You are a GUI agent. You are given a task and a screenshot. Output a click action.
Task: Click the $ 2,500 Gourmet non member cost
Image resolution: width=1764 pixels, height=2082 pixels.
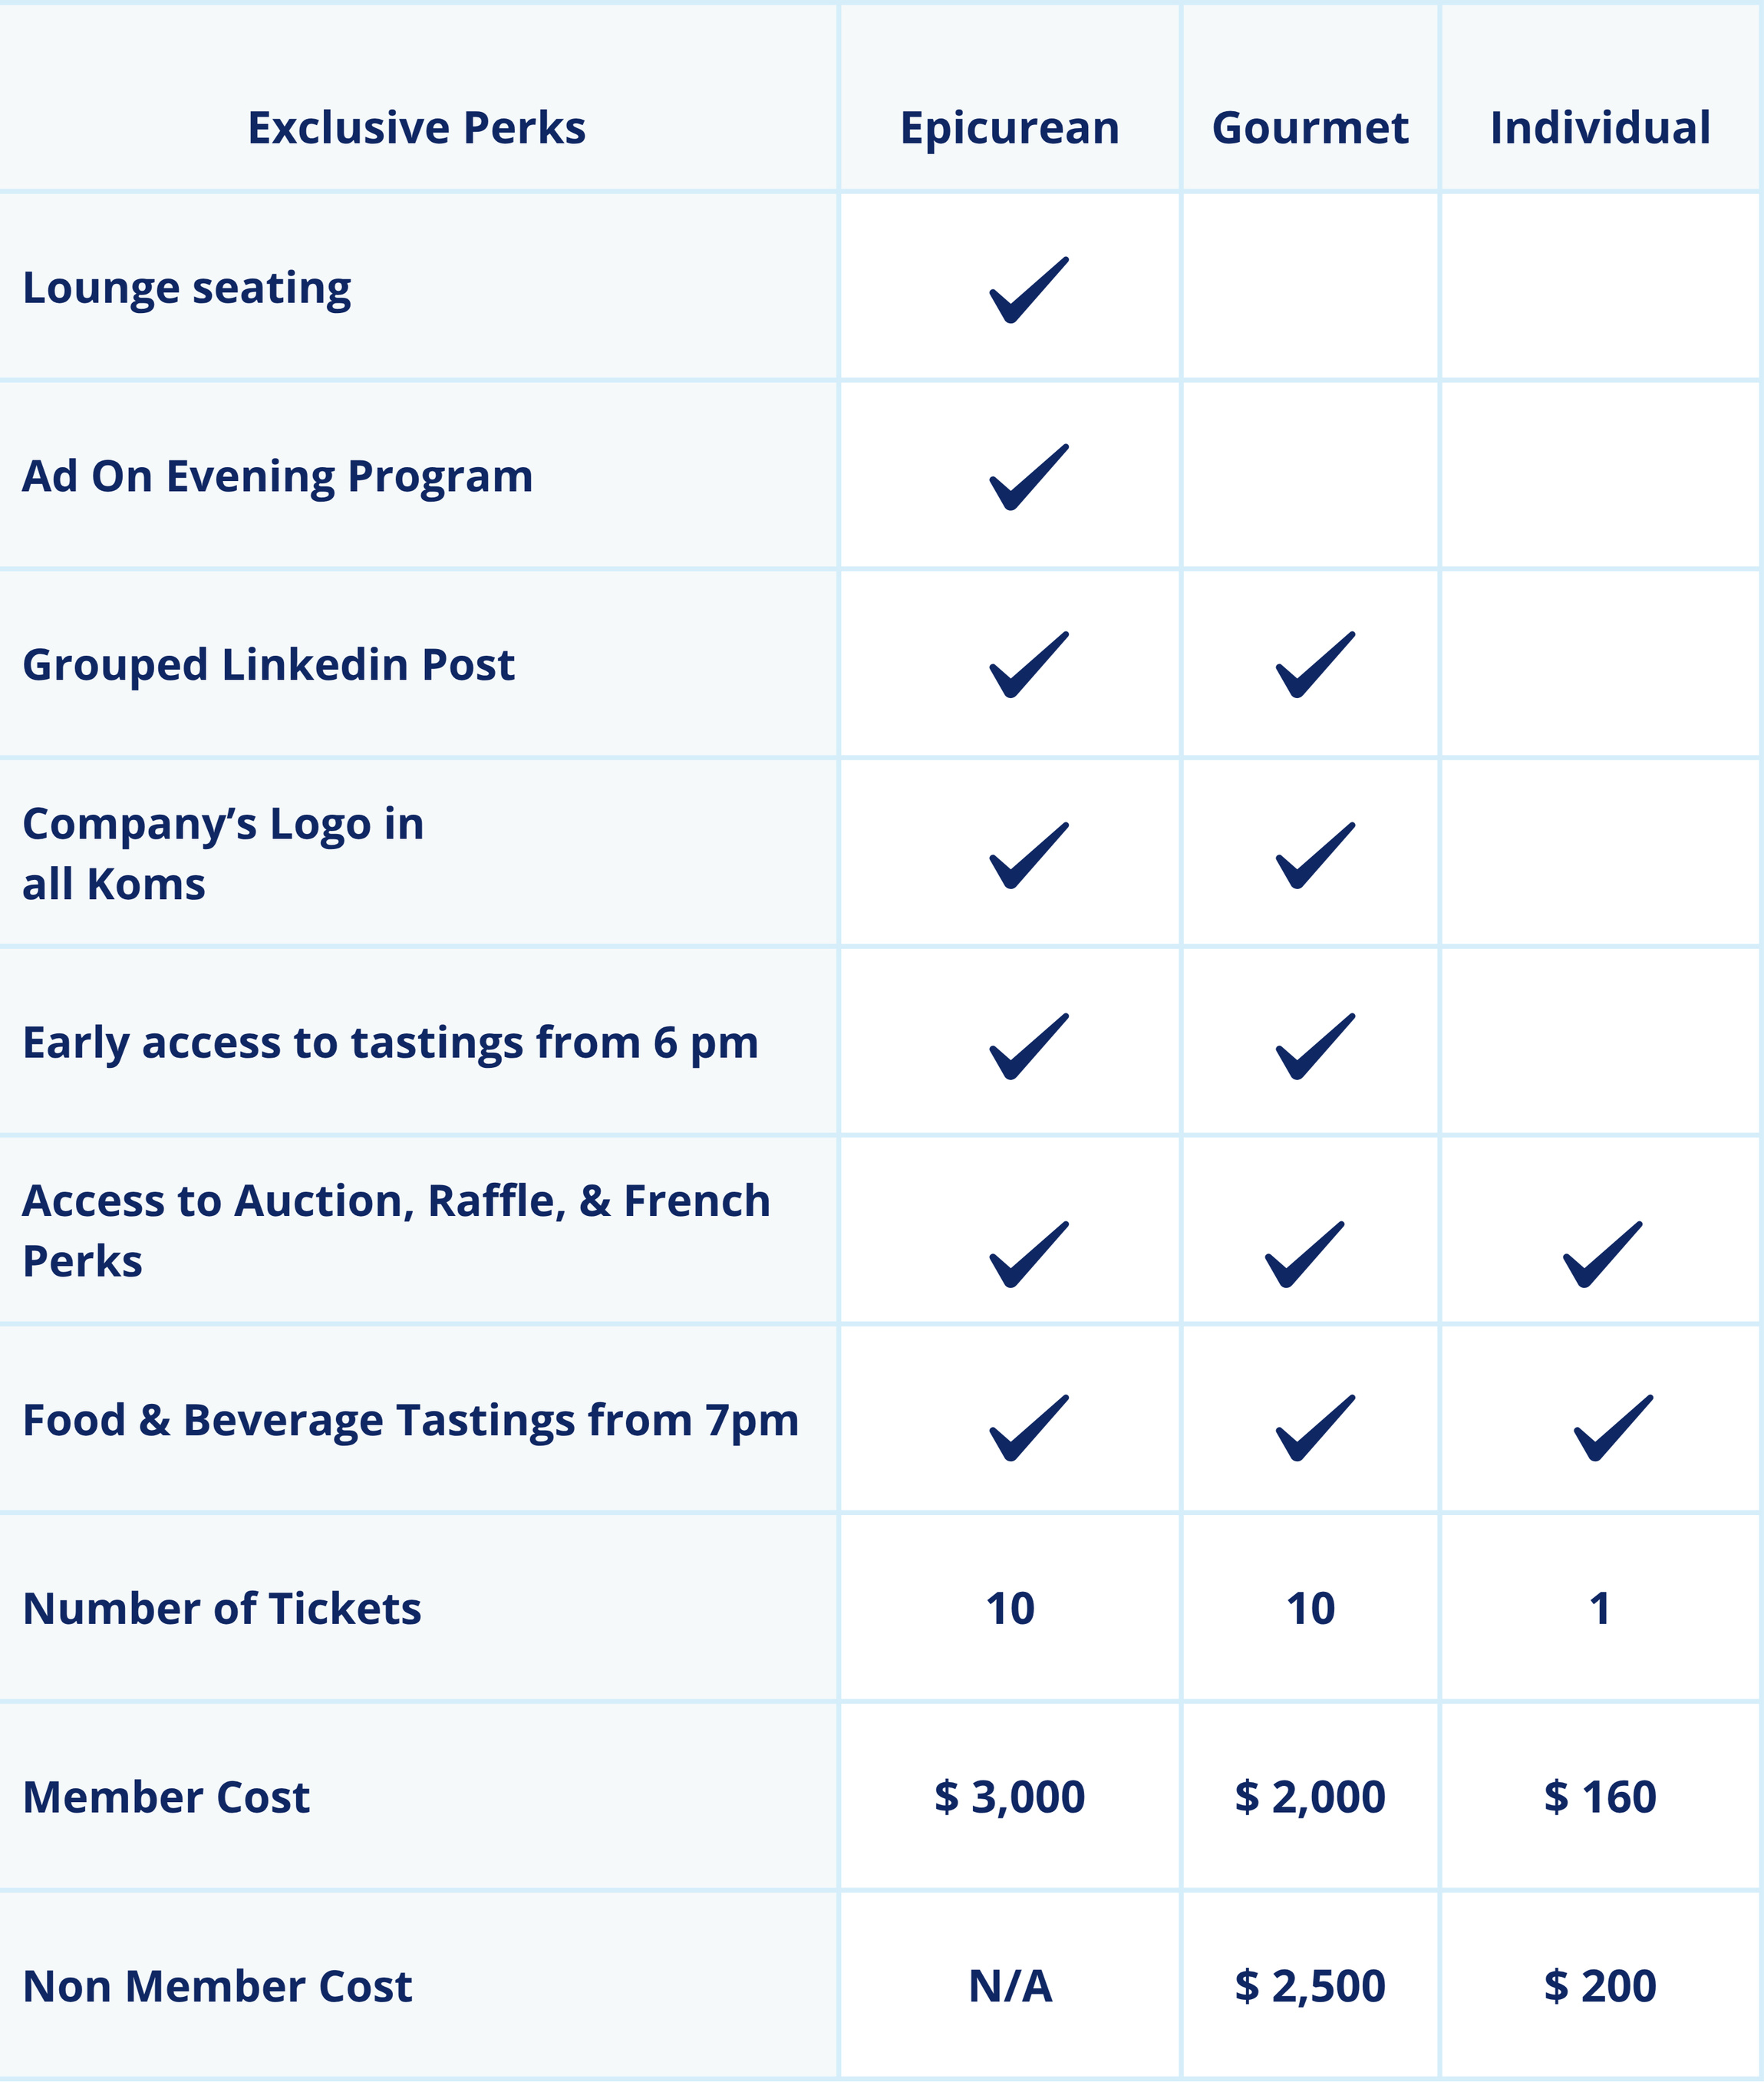pyautogui.click(x=1310, y=1985)
